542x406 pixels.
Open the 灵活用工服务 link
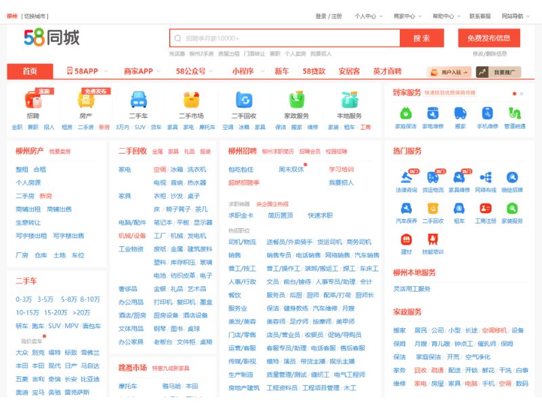point(412,289)
